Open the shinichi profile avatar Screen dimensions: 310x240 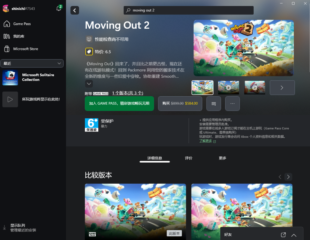6,8
